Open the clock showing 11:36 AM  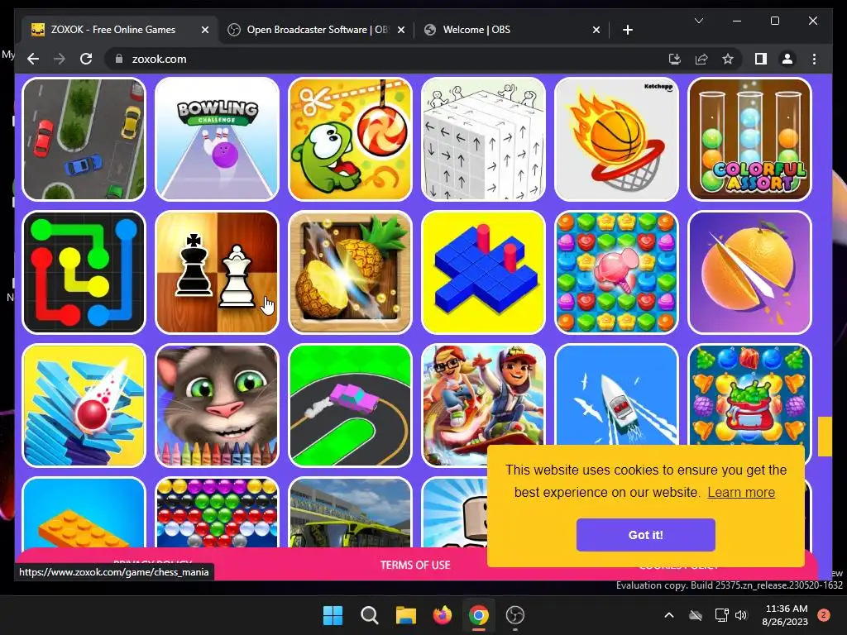coord(786,615)
